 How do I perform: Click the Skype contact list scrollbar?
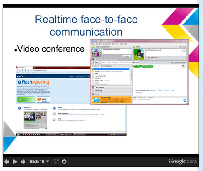[131, 76]
